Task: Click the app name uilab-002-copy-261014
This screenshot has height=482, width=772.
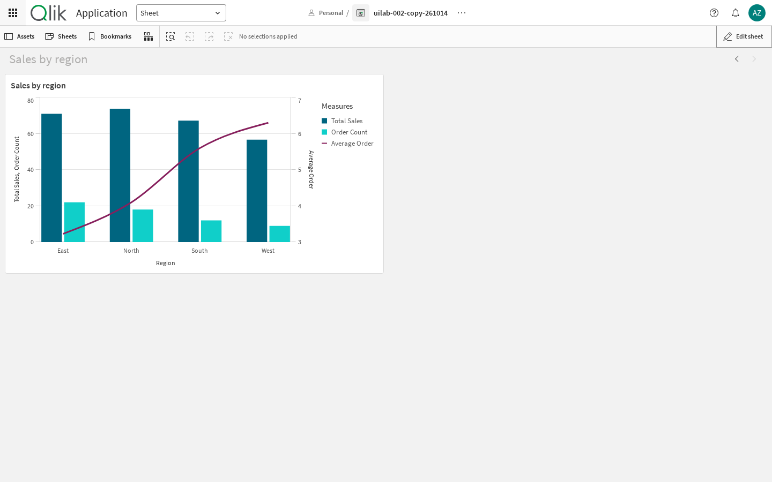Action: click(411, 13)
